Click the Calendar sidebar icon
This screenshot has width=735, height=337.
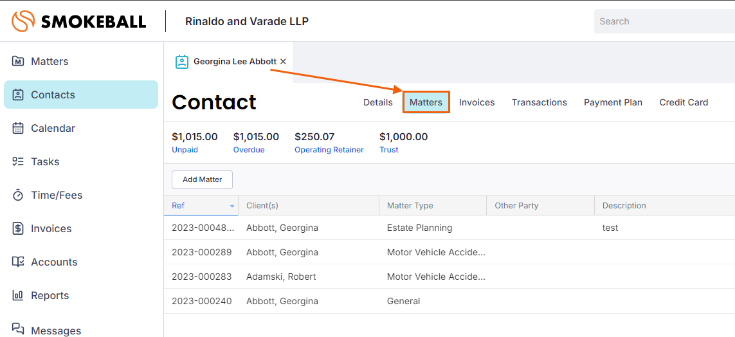(x=18, y=128)
